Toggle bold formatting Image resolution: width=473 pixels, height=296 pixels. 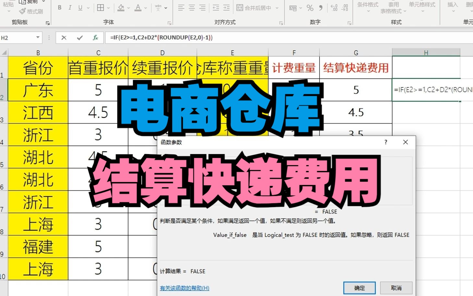pos(59,8)
